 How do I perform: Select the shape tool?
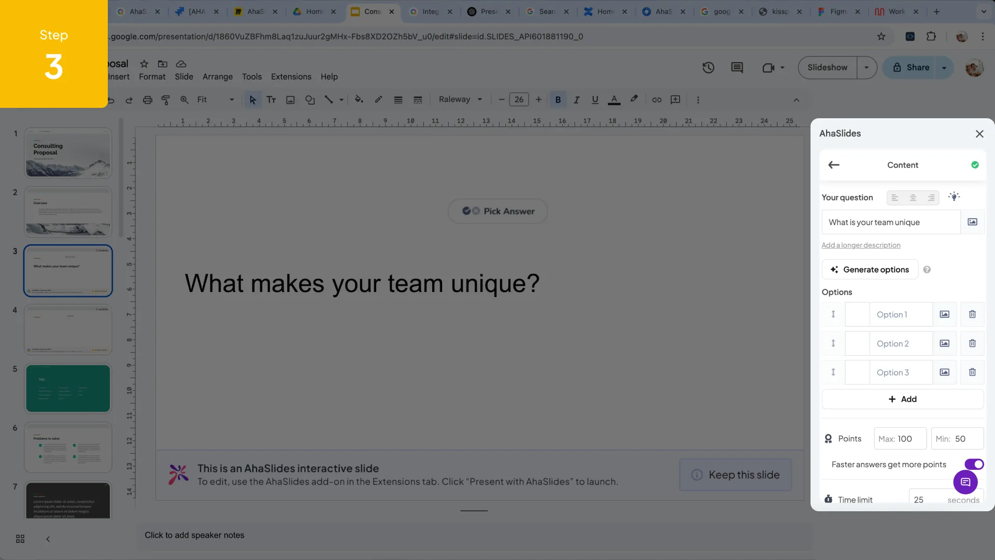[310, 100]
